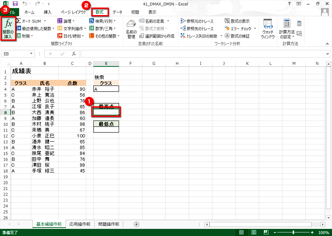Save the workbook from quick access toolbar
This screenshot has height=236, width=332.
15,4
